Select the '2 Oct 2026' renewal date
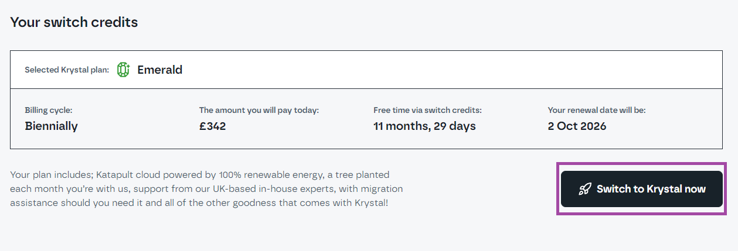Screen dimensions: 738x251 577,126
